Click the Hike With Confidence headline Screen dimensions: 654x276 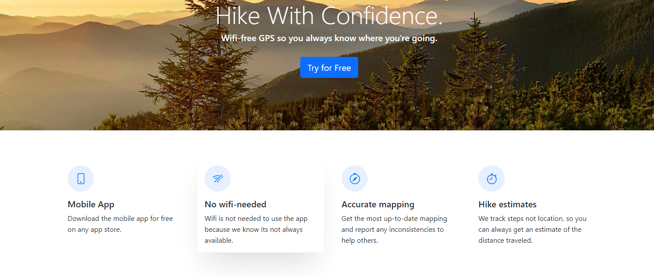click(x=329, y=16)
